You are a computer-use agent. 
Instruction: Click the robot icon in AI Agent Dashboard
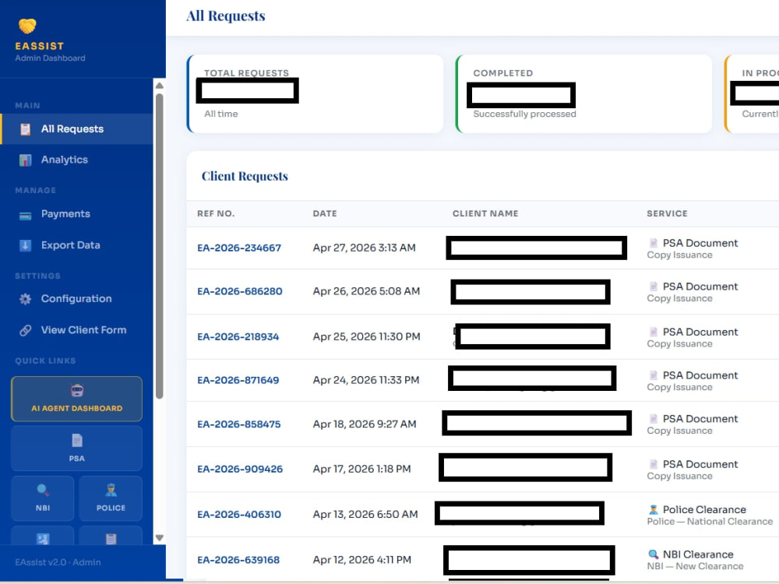(x=77, y=390)
